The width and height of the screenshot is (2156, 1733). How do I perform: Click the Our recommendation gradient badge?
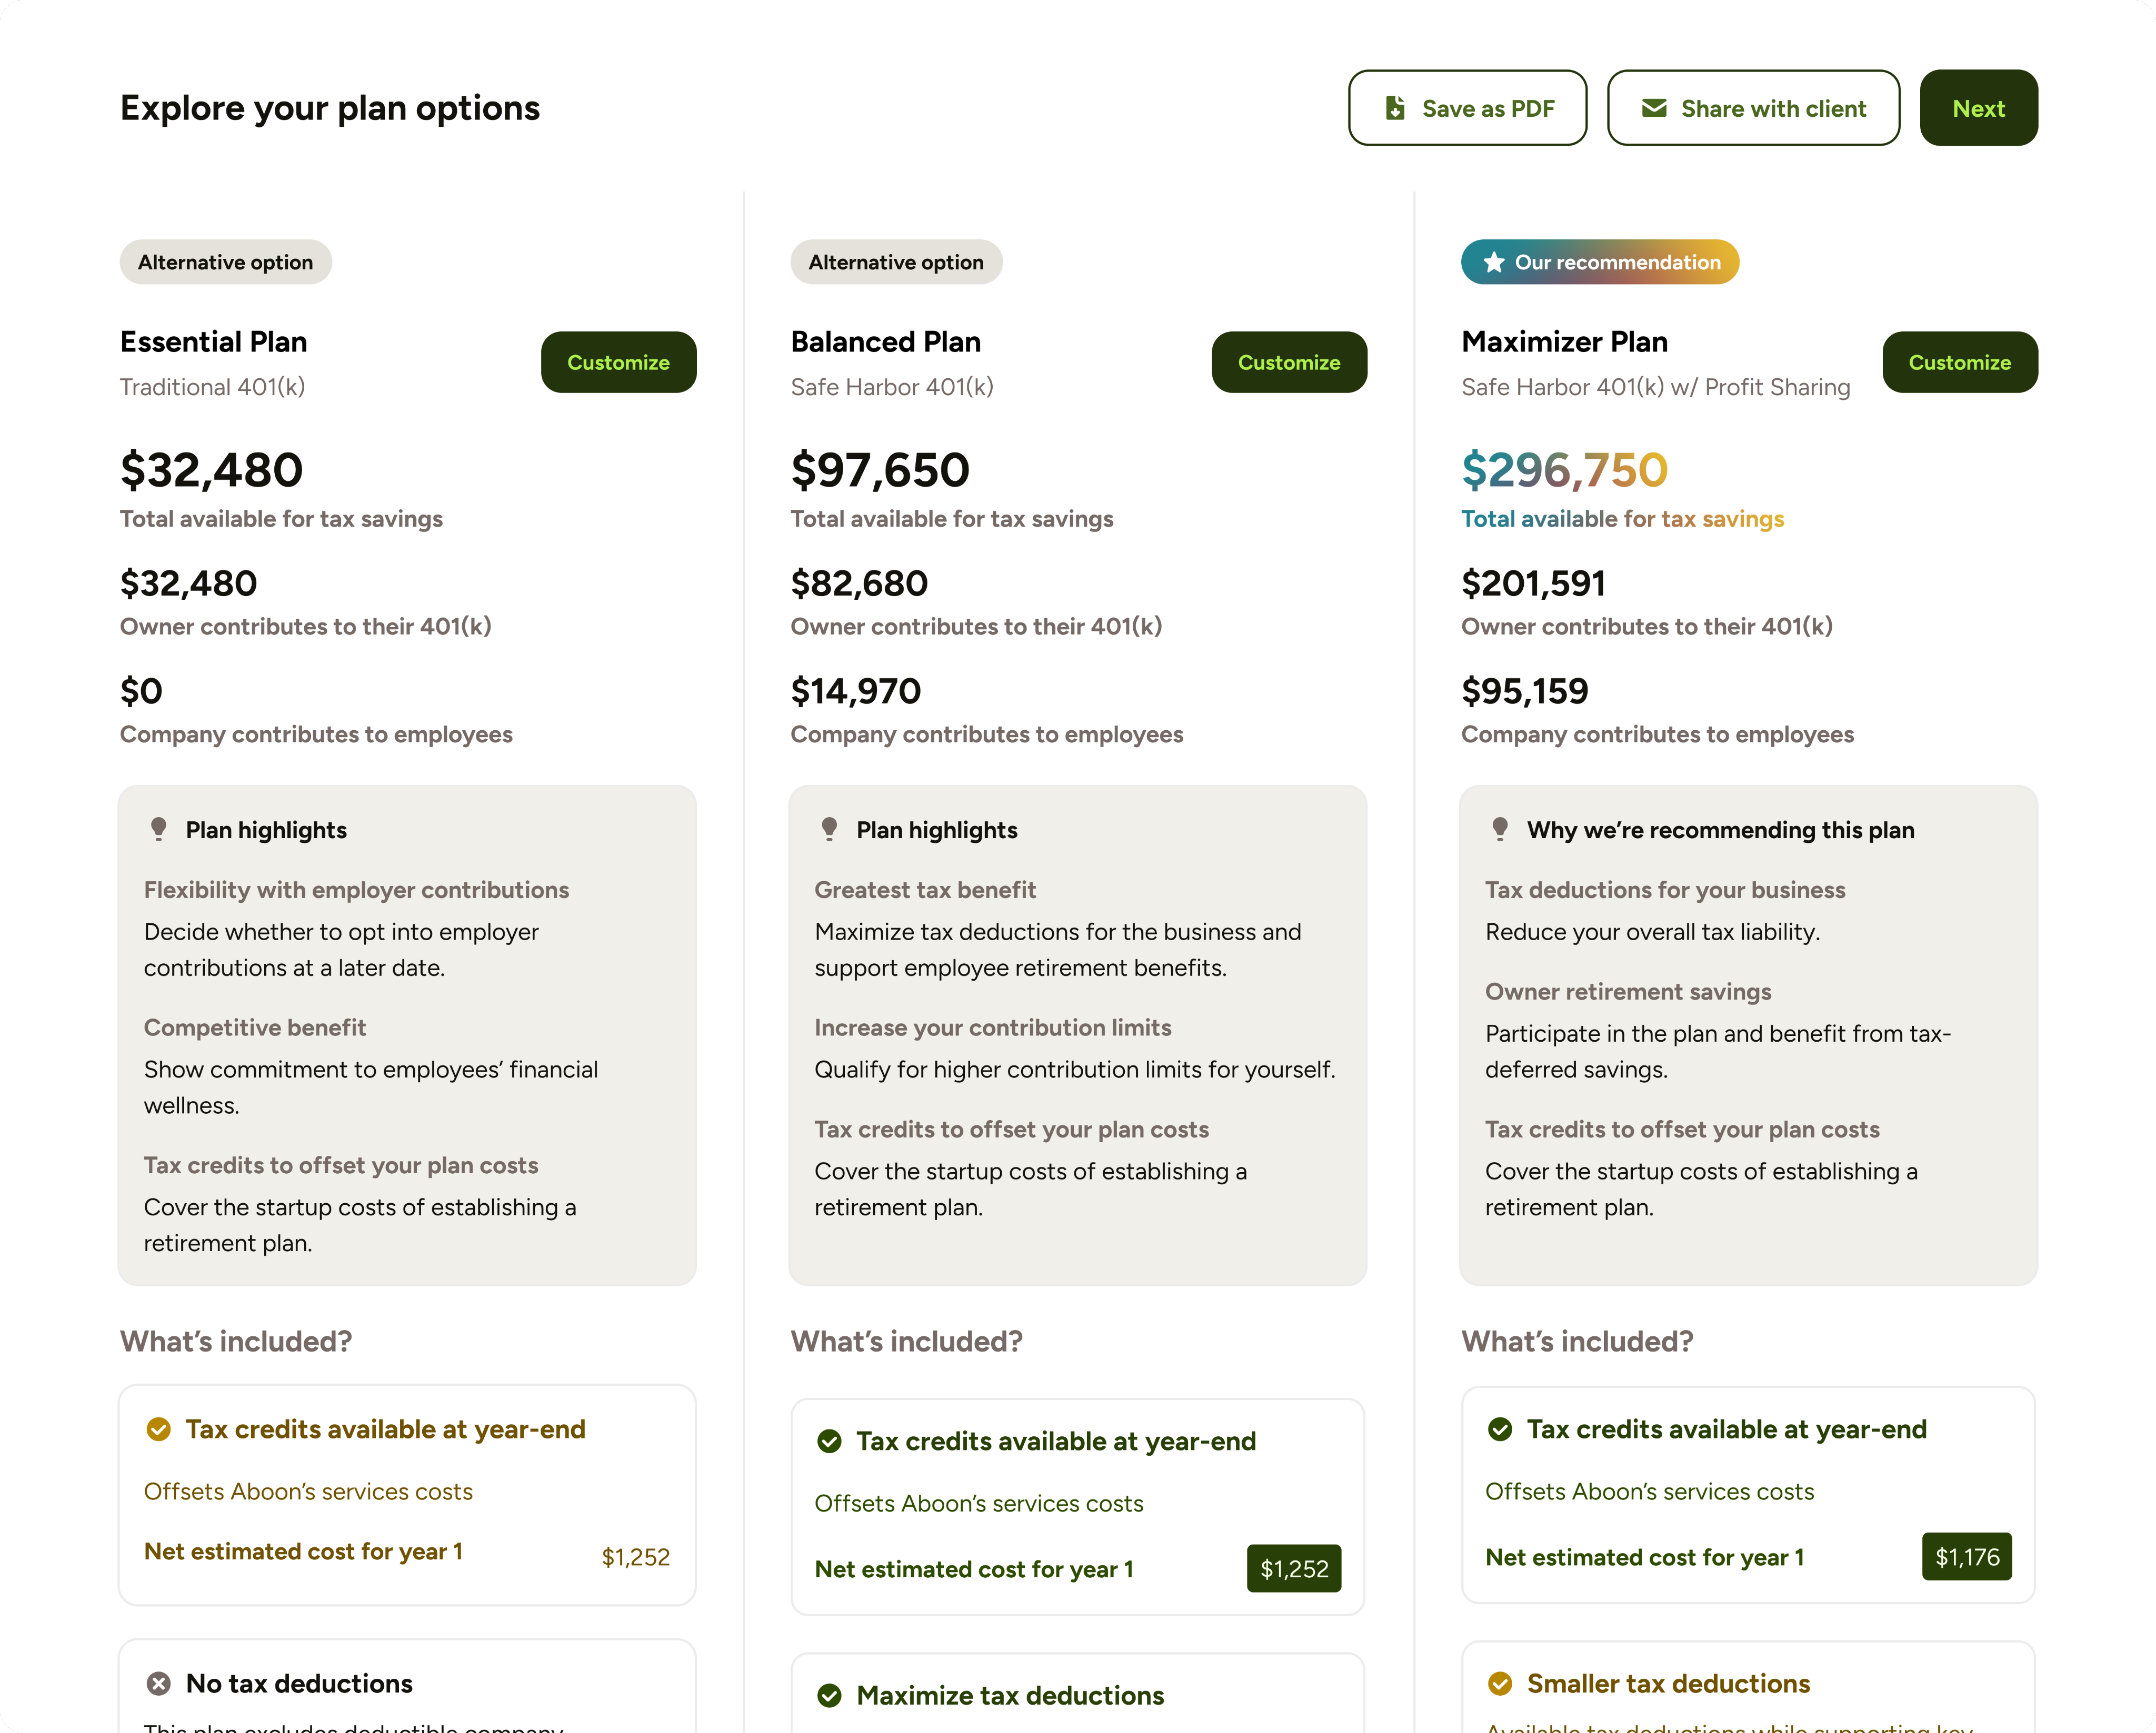(x=1600, y=263)
